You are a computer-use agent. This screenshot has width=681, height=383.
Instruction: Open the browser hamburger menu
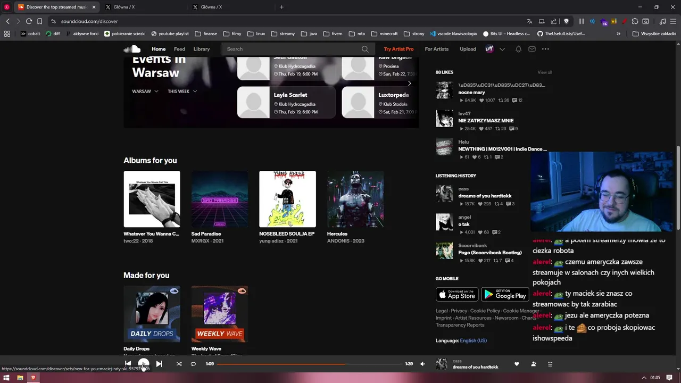click(x=674, y=21)
